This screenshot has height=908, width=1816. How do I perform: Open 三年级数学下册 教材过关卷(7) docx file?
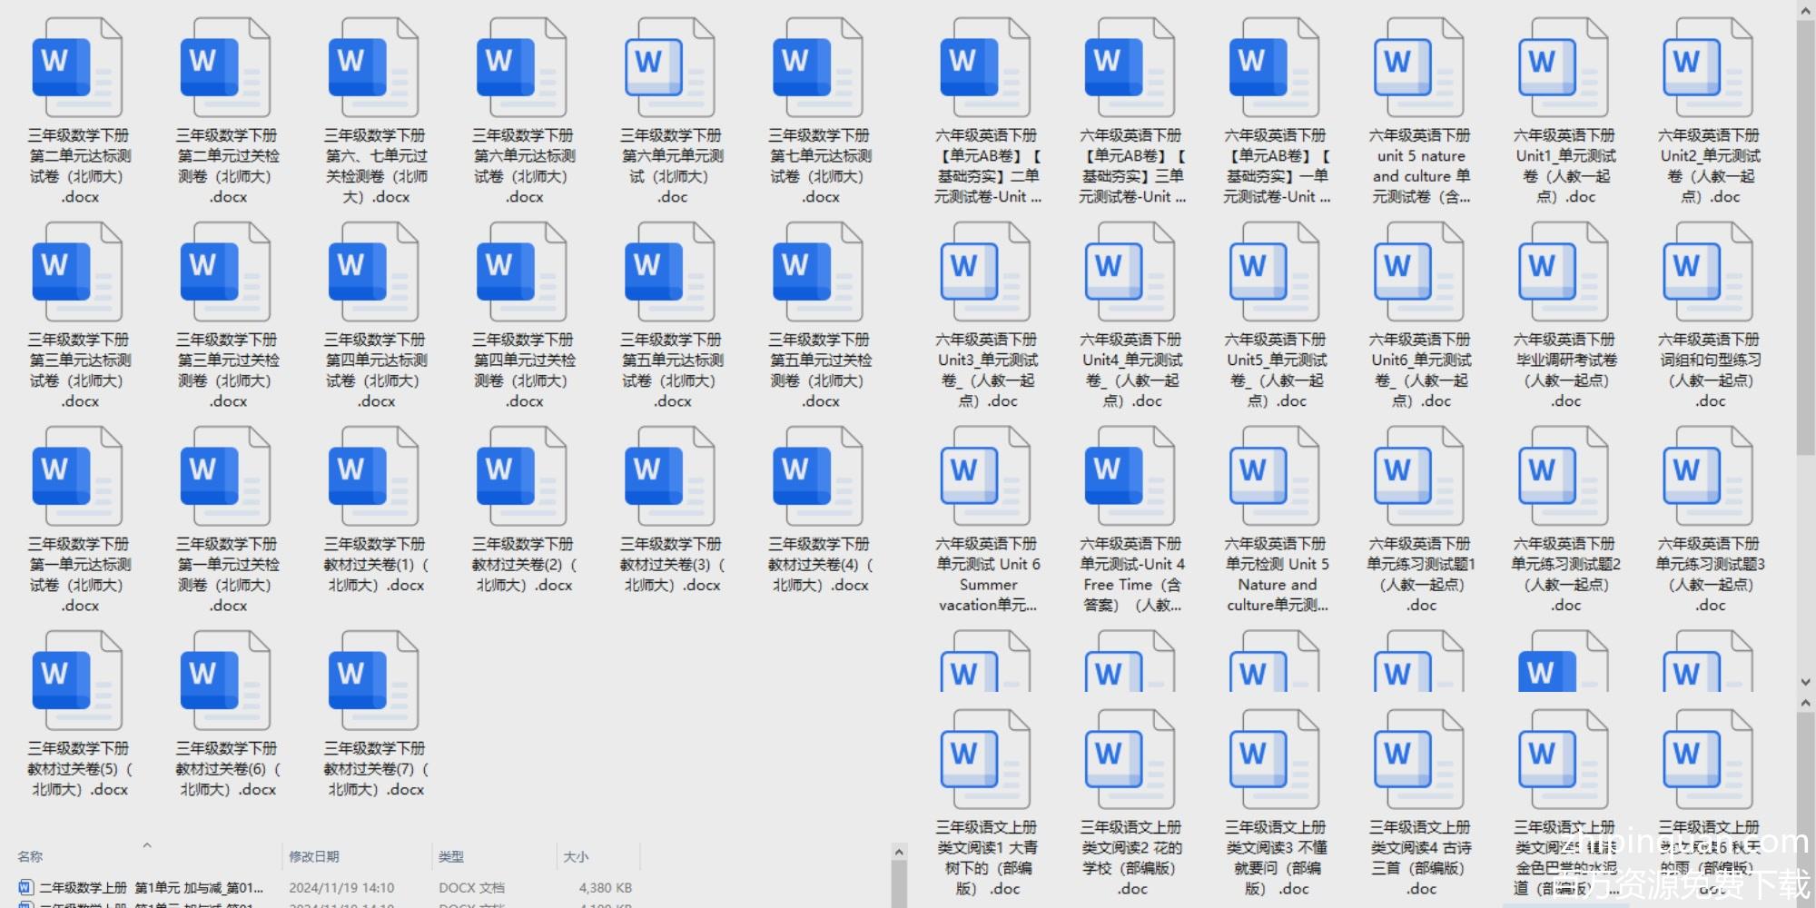coord(373,681)
